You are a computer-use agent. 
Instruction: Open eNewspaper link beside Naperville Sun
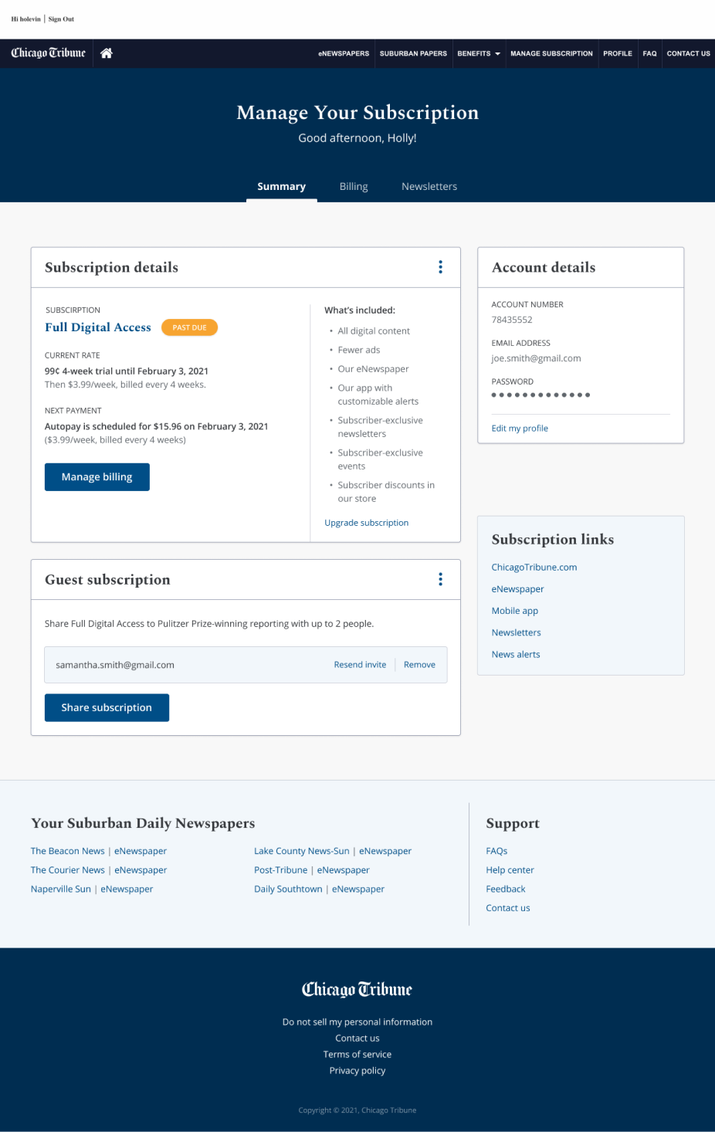127,890
